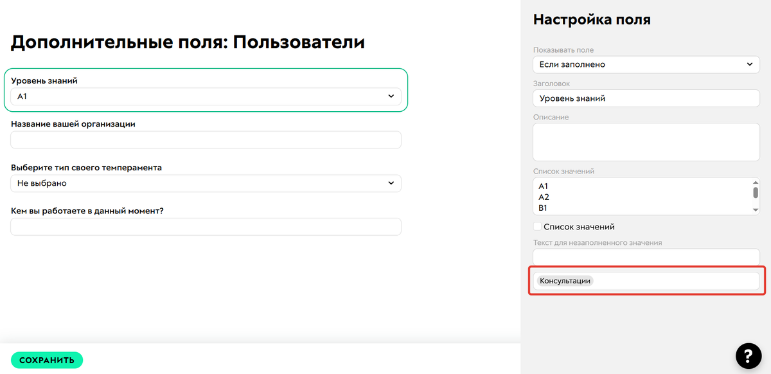Click the organization name input field
Image resolution: width=771 pixels, height=374 pixels.
(x=206, y=139)
